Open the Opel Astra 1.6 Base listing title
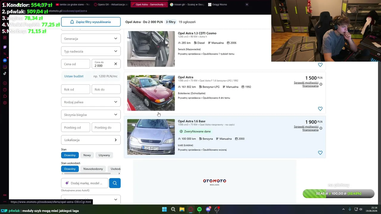 (192, 121)
